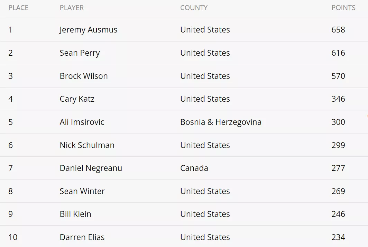
Task: Select player name Sean Perry
Action: tap(80, 53)
